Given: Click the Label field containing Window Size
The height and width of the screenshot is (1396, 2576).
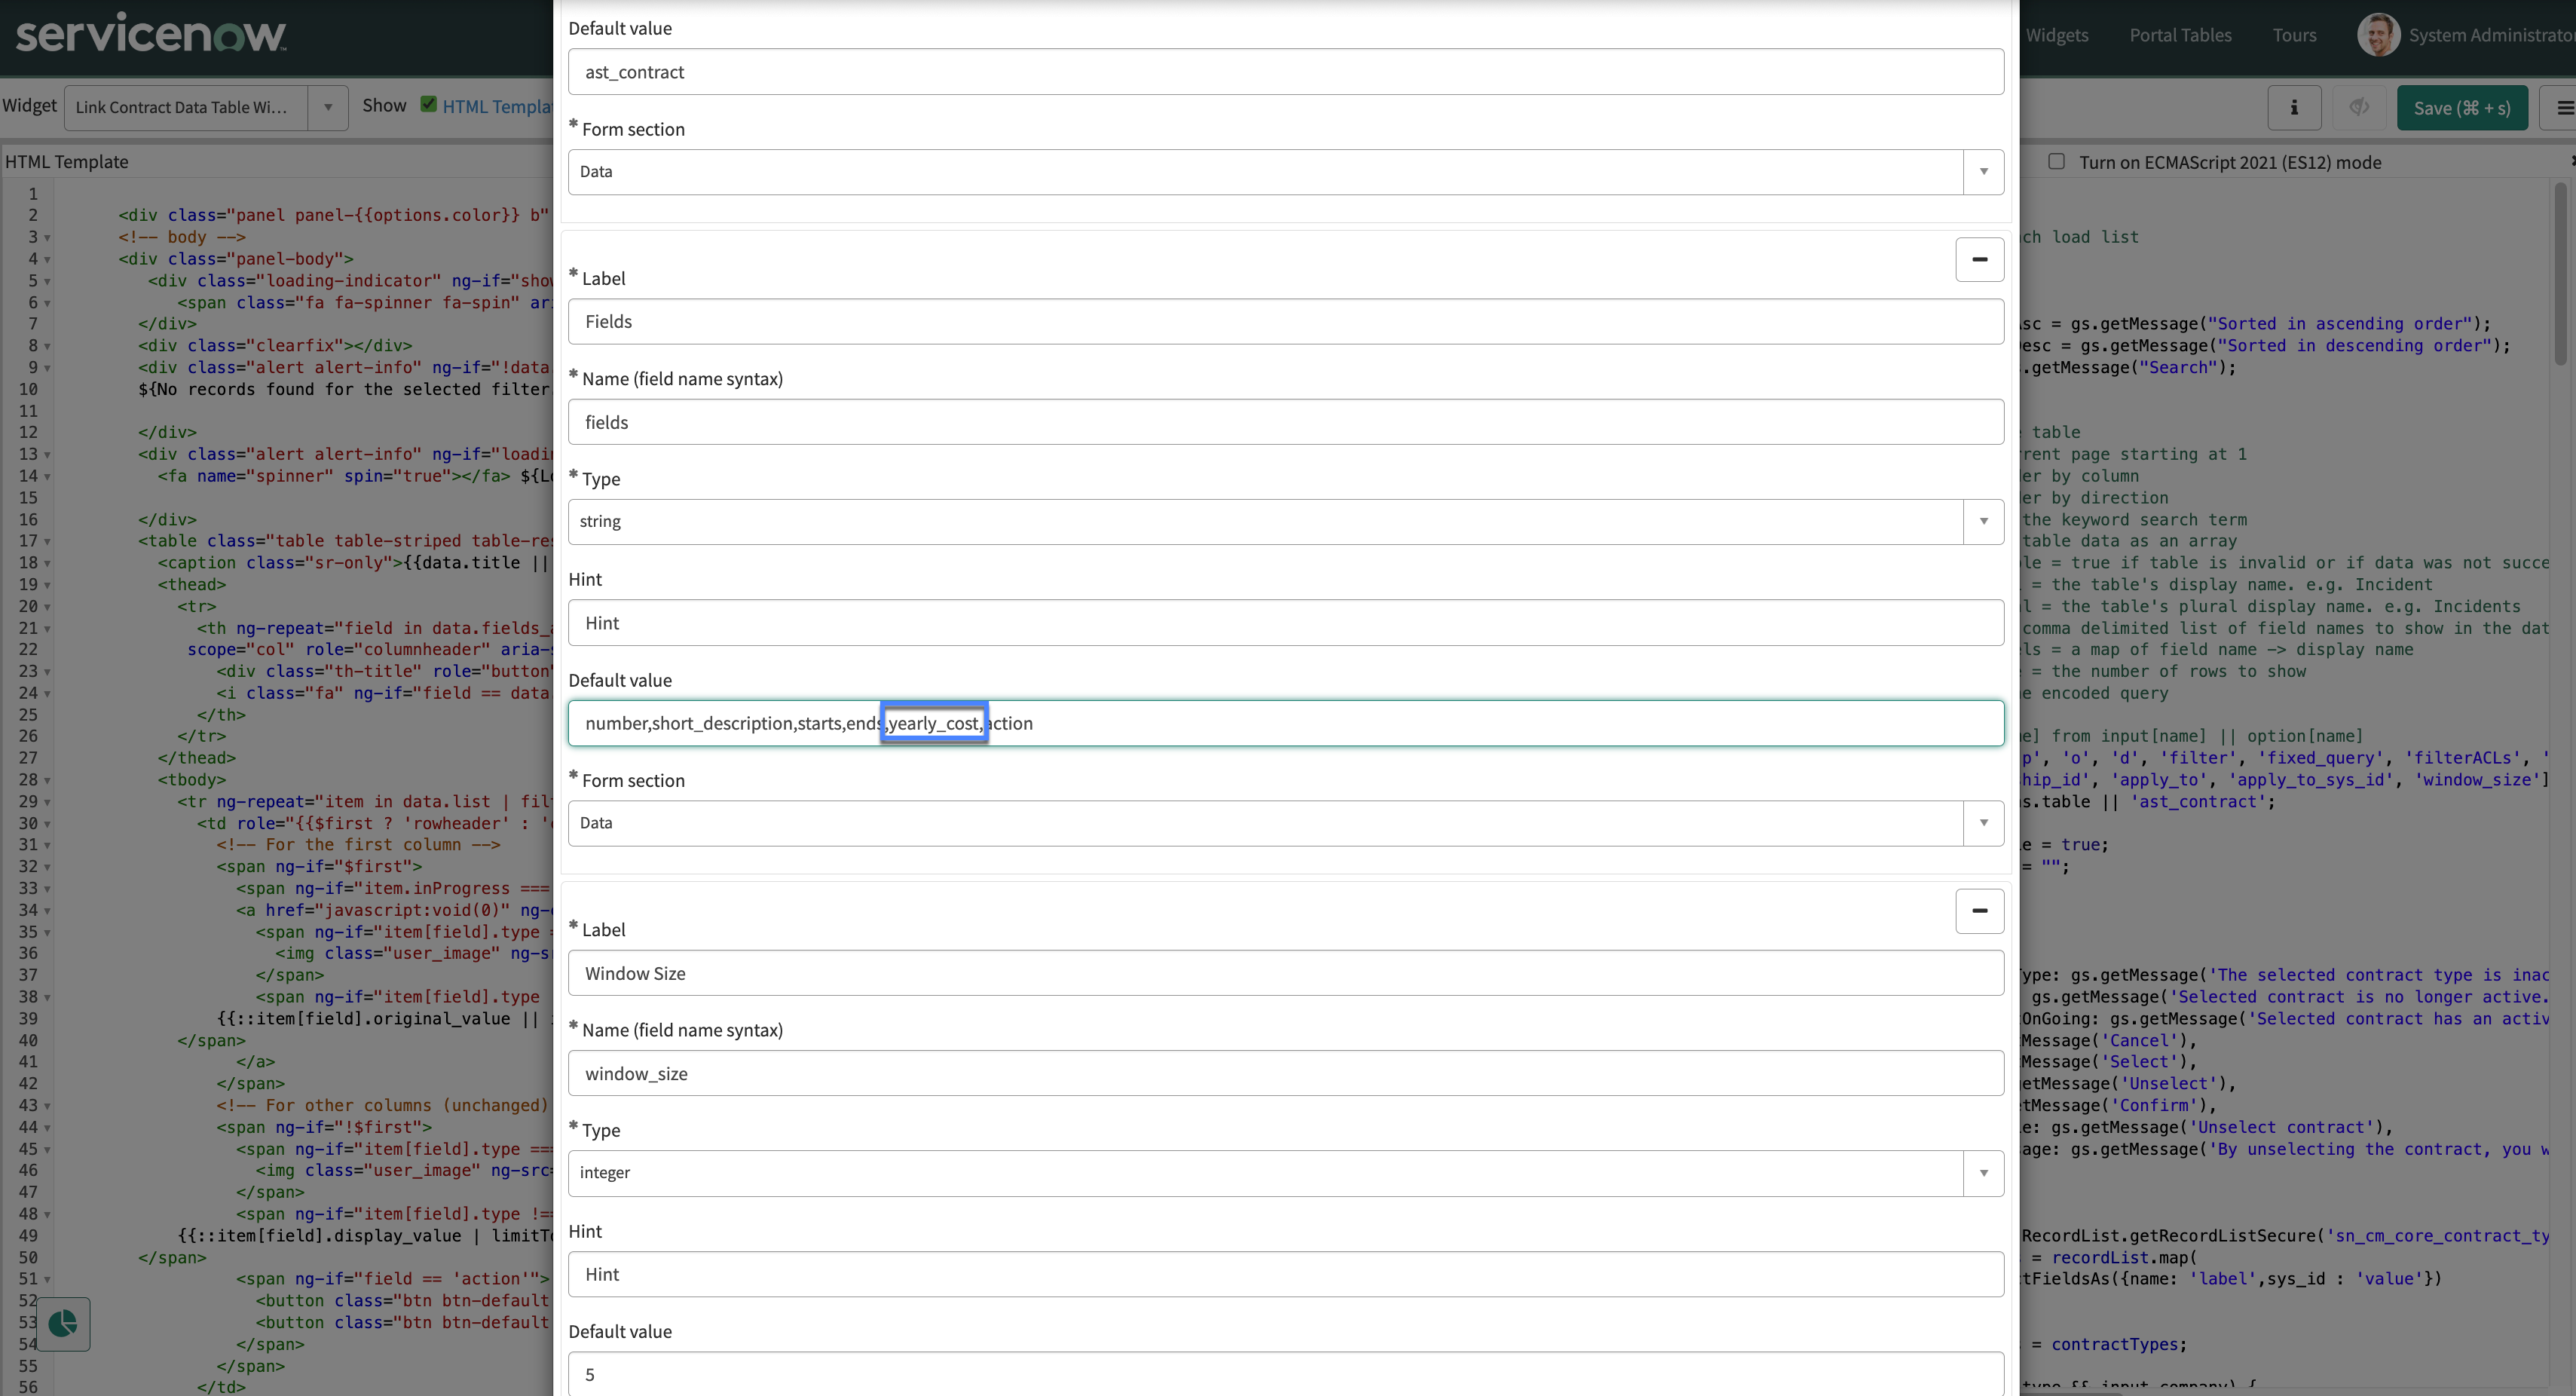Looking at the screenshot, I should [x=1286, y=973].
